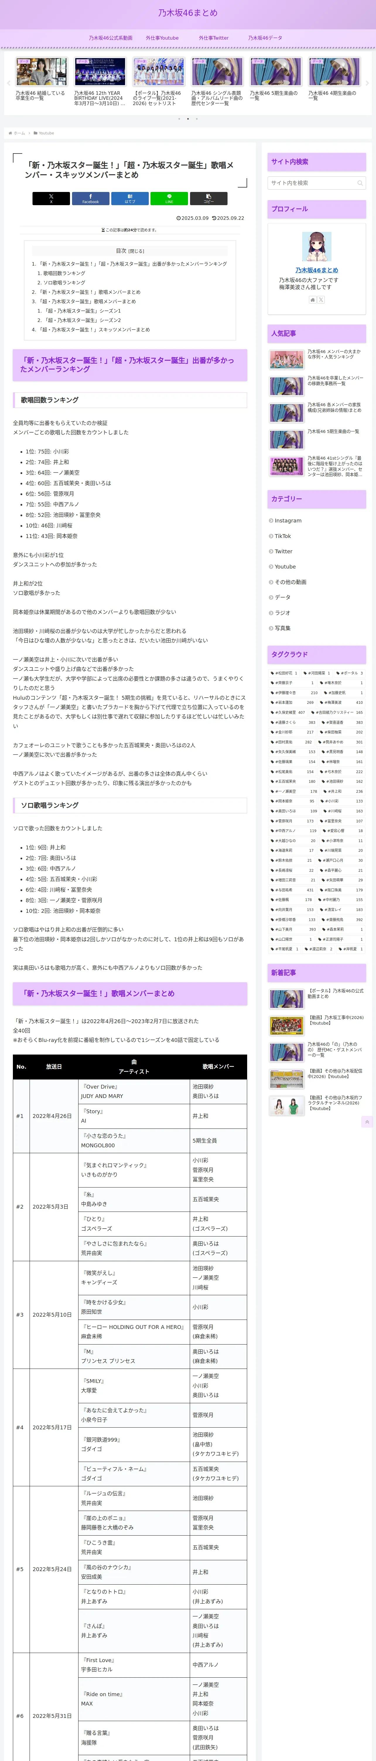This screenshot has width=376, height=1761.
Task: Open 外仕事Twitter menu item
Action: [213, 38]
